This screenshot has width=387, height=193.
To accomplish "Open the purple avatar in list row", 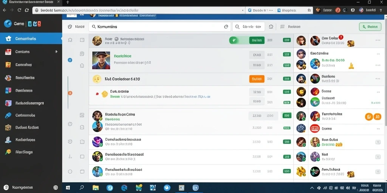I will coord(97,142).
